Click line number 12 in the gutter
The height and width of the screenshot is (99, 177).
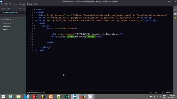click(x=32, y=40)
